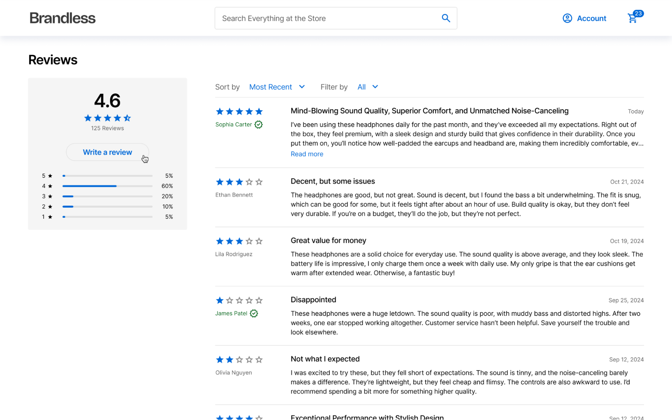Click Ethan Bennett's three-star rating
Viewport: 672px width, 420px height.
click(x=239, y=182)
